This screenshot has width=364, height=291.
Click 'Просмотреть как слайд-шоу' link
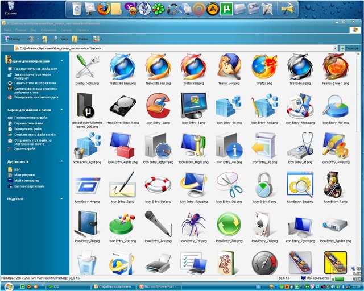pos(35,69)
